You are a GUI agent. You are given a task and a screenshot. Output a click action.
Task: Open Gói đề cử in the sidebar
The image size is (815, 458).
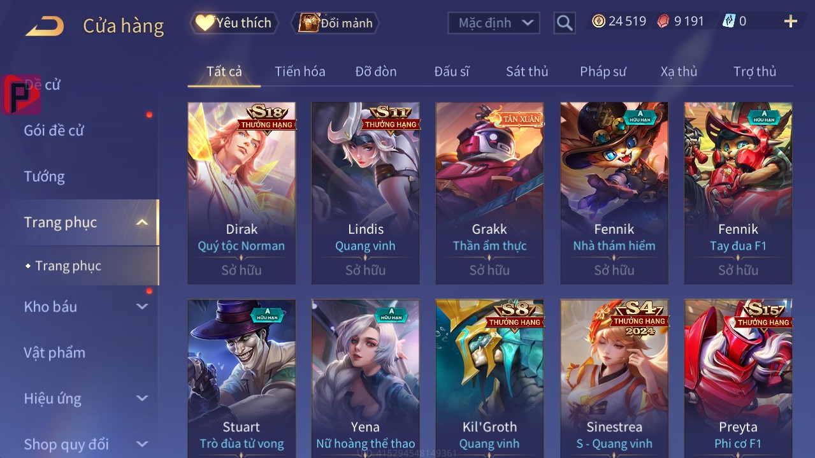coord(54,131)
